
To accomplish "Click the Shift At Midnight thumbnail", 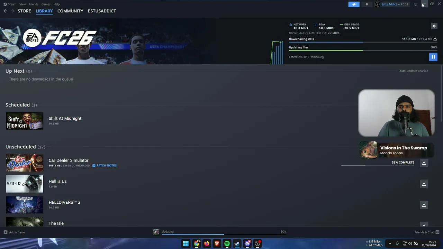I will 25,121.
